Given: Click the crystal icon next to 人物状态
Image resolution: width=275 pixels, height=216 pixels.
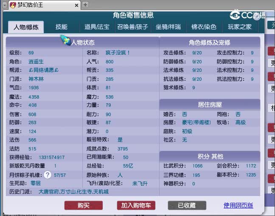Looking at the screenshot, I should click(65, 40).
